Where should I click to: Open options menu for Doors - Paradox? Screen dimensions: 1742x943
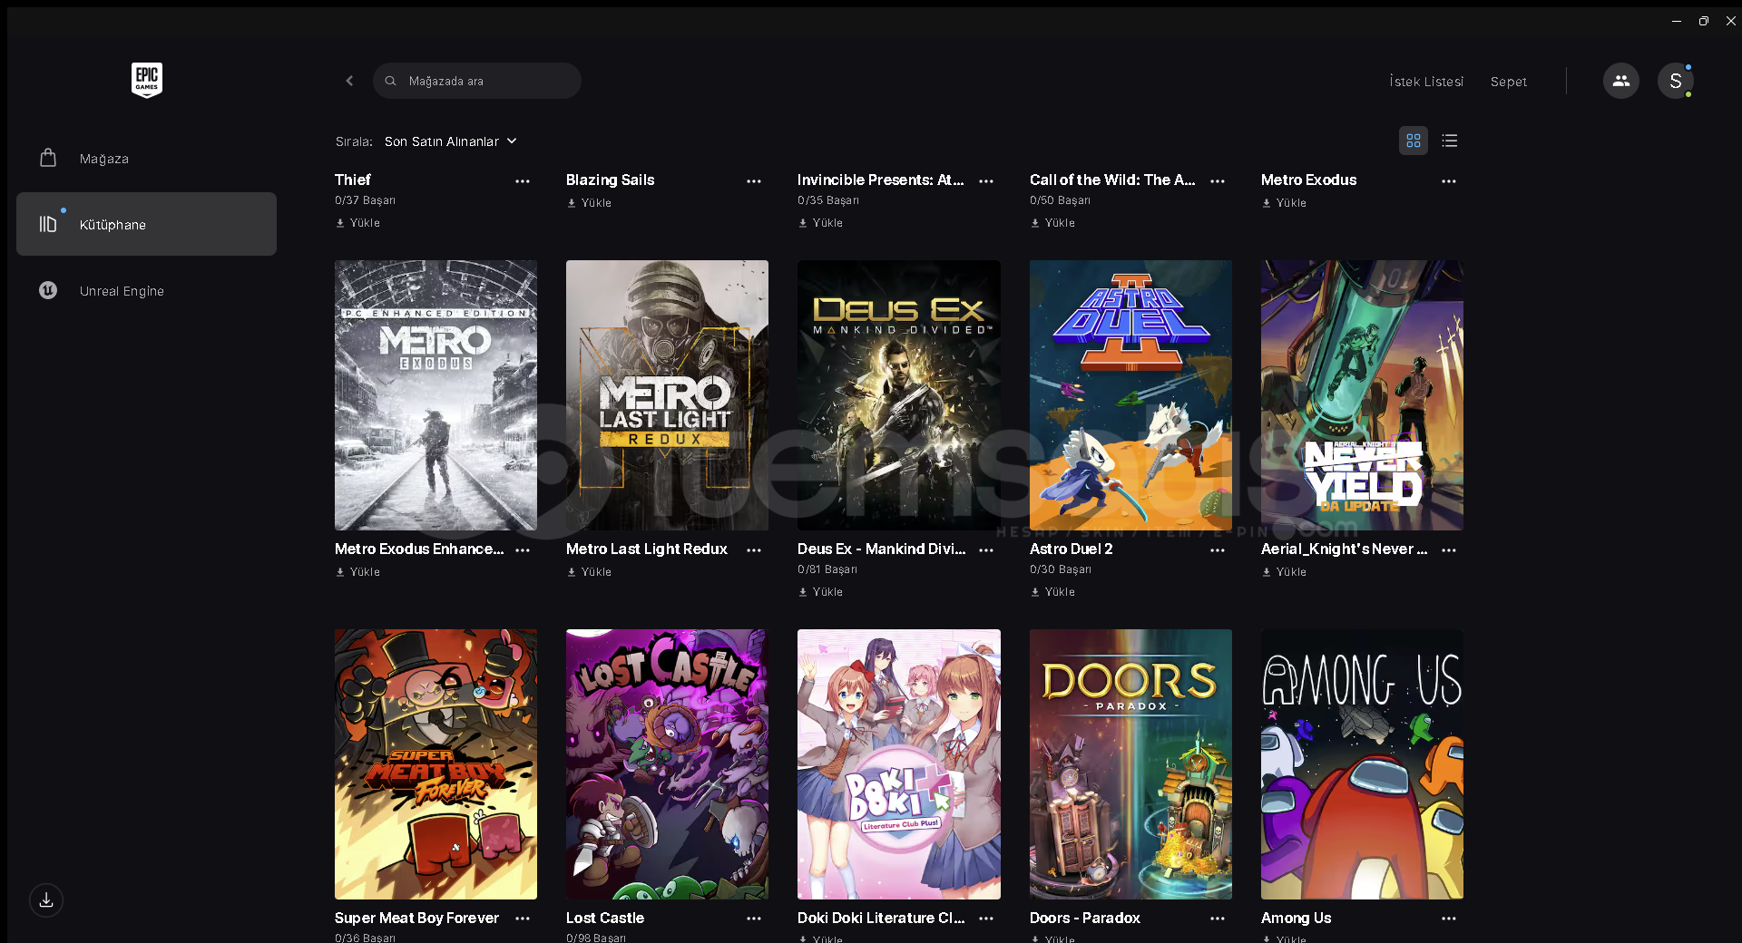click(x=1218, y=919)
